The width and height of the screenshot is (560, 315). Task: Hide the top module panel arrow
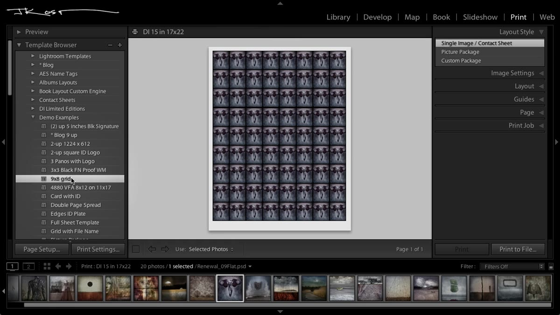point(280,3)
